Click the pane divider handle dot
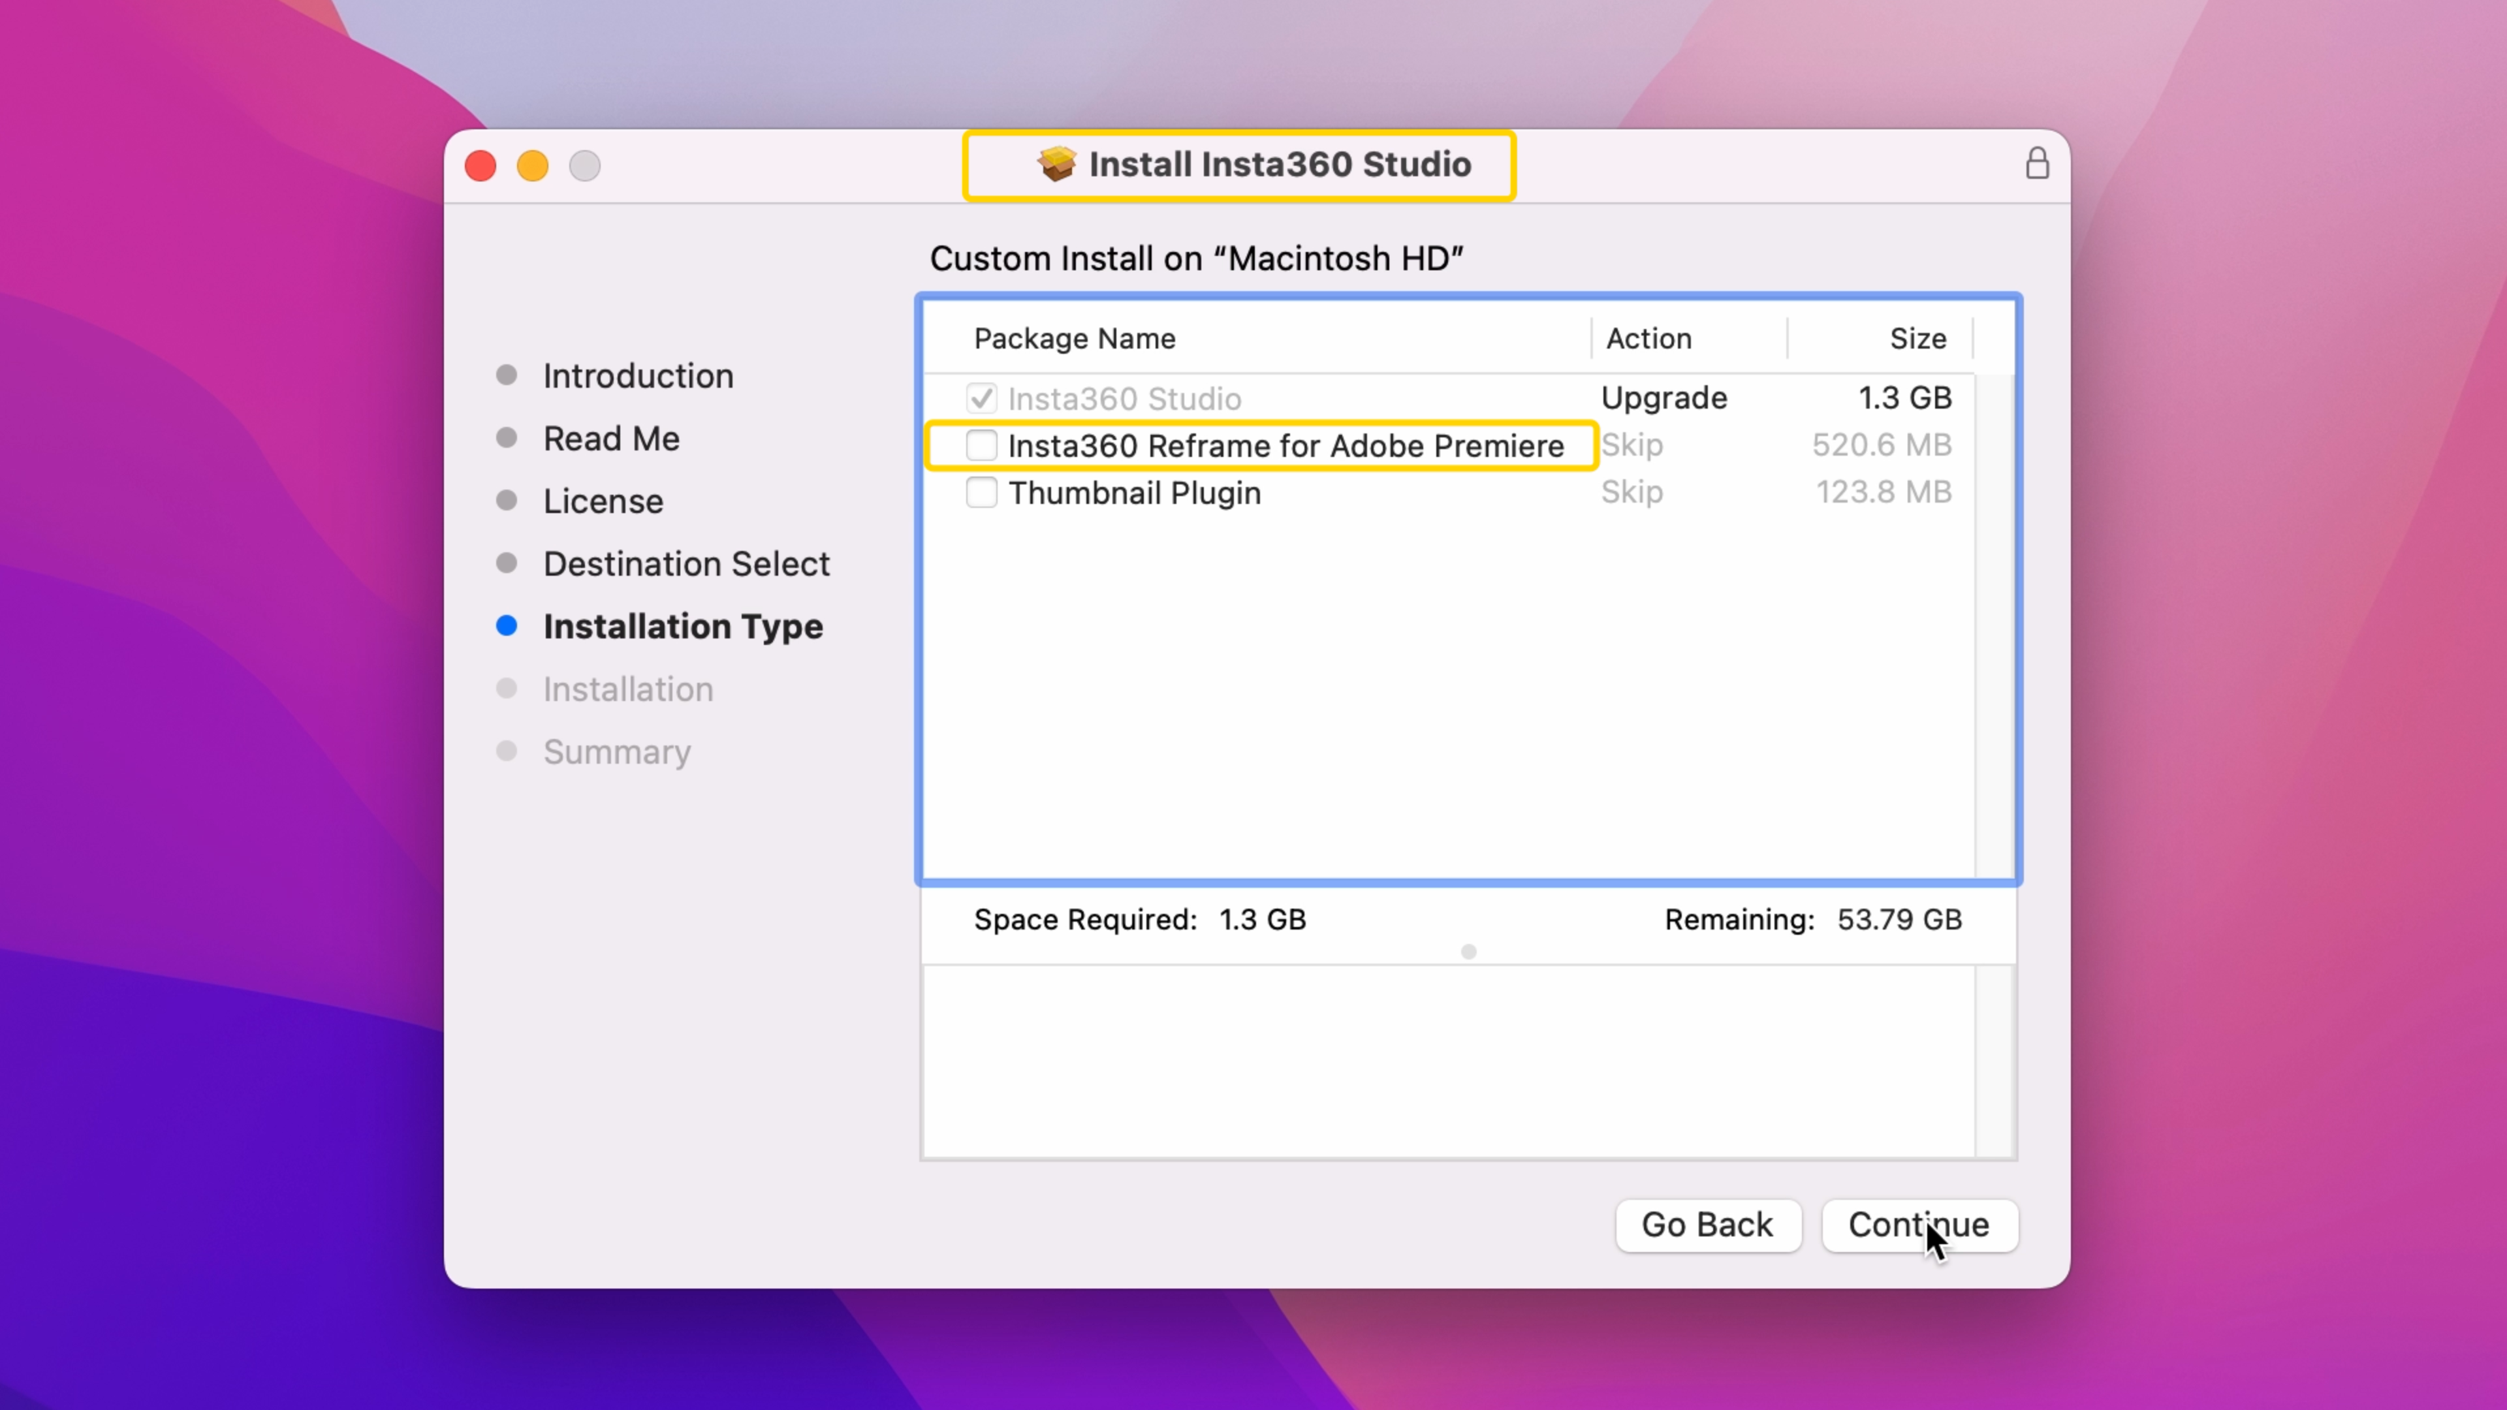2507x1410 pixels. click(1468, 952)
